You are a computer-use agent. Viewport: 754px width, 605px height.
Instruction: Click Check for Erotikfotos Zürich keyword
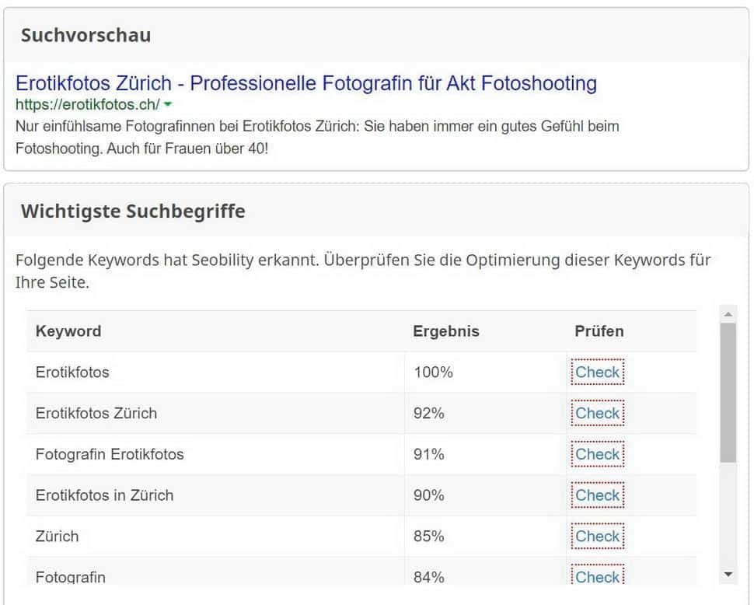(x=597, y=414)
